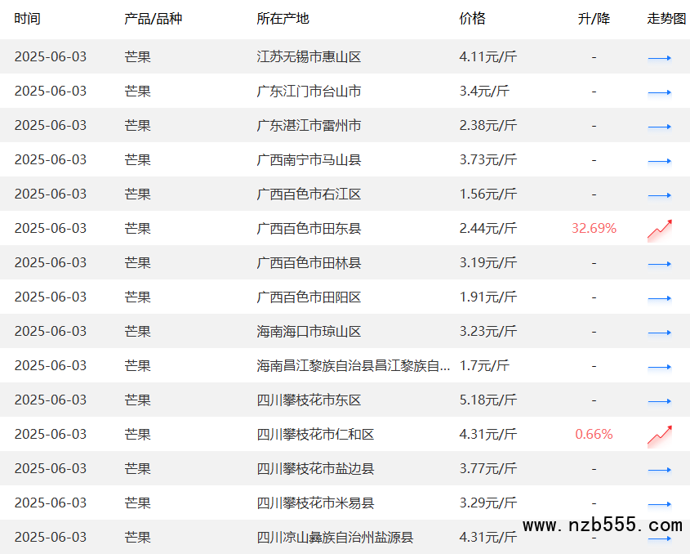690x554 pixels.
Task: Click the trend arrow in 广东湛江市雷州市 row
Action: click(659, 127)
